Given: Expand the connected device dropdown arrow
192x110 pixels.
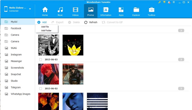Looking at the screenshot, I should point(30,9).
